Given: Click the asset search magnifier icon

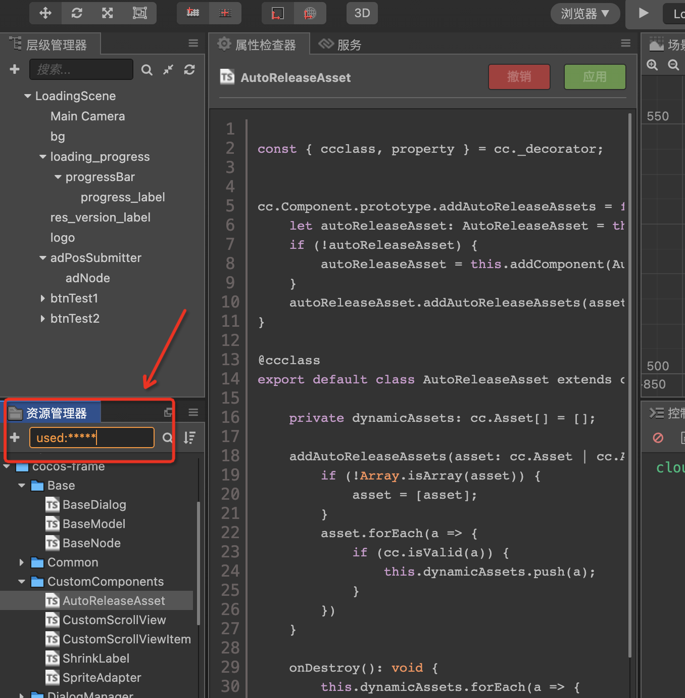Looking at the screenshot, I should (167, 438).
